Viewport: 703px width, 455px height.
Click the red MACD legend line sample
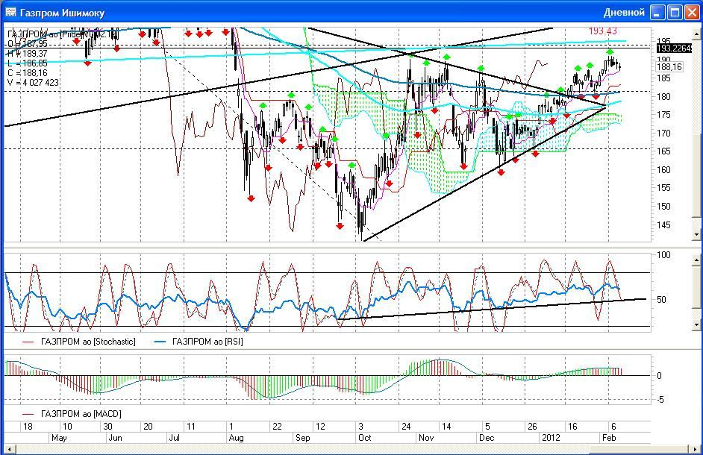tap(28, 414)
